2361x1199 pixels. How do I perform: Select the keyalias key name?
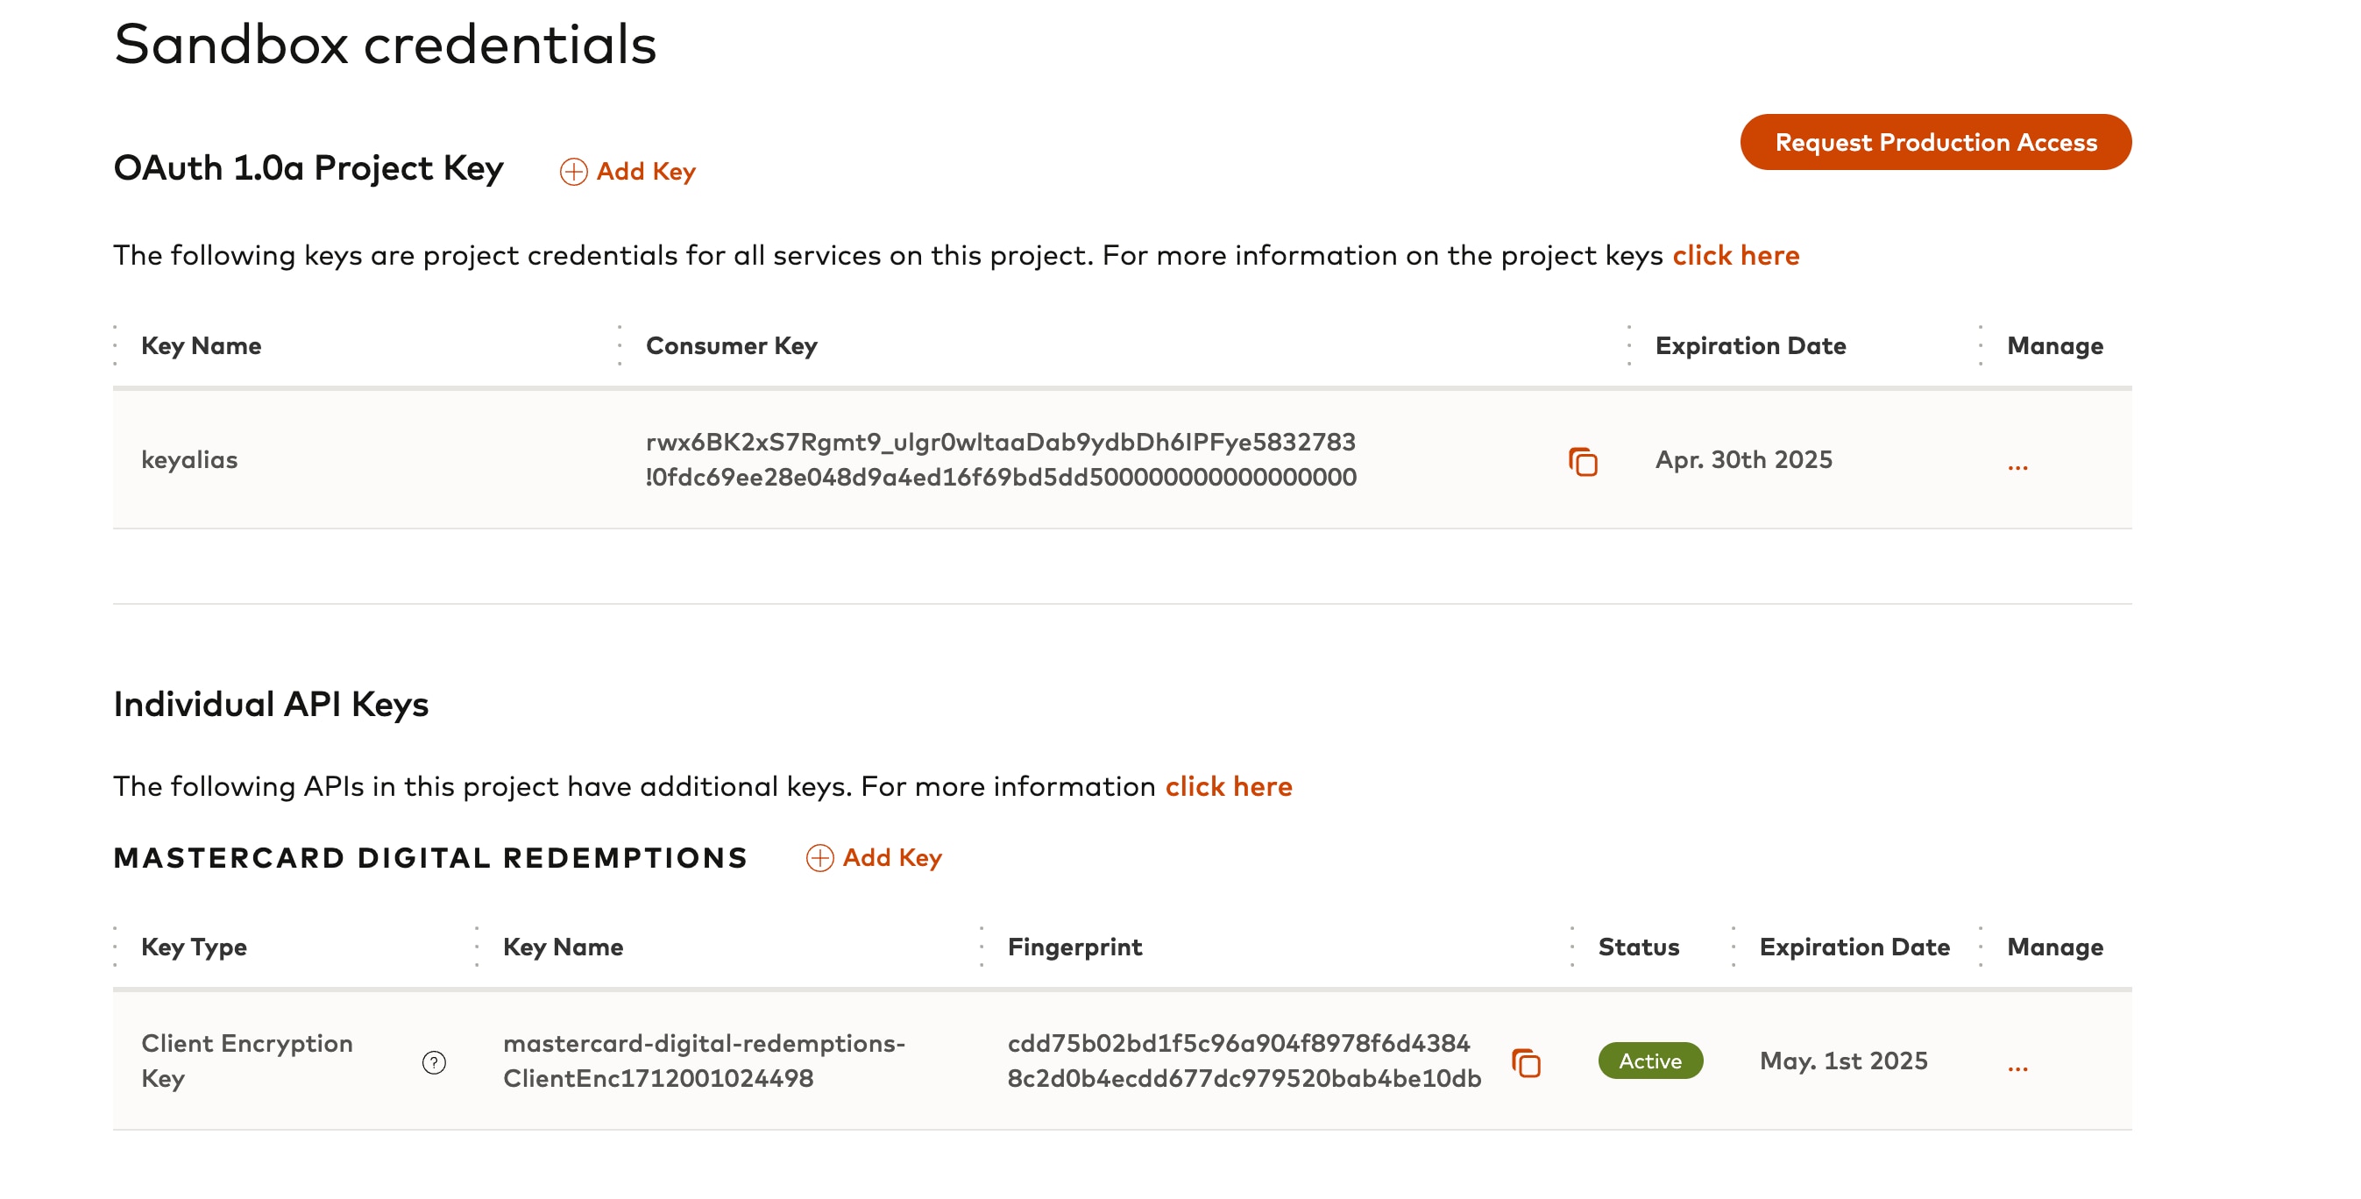point(188,459)
